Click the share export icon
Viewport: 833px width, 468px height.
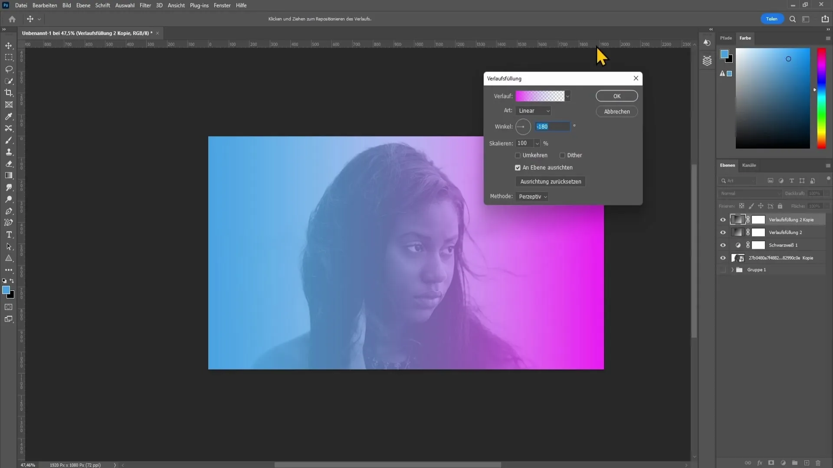click(825, 19)
